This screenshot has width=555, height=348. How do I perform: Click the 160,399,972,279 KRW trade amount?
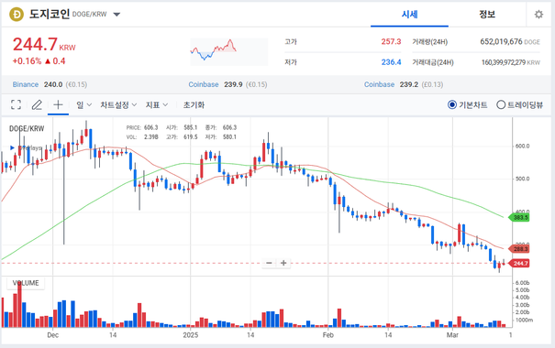coord(511,62)
